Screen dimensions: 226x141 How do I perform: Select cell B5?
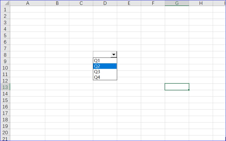point(57,35)
